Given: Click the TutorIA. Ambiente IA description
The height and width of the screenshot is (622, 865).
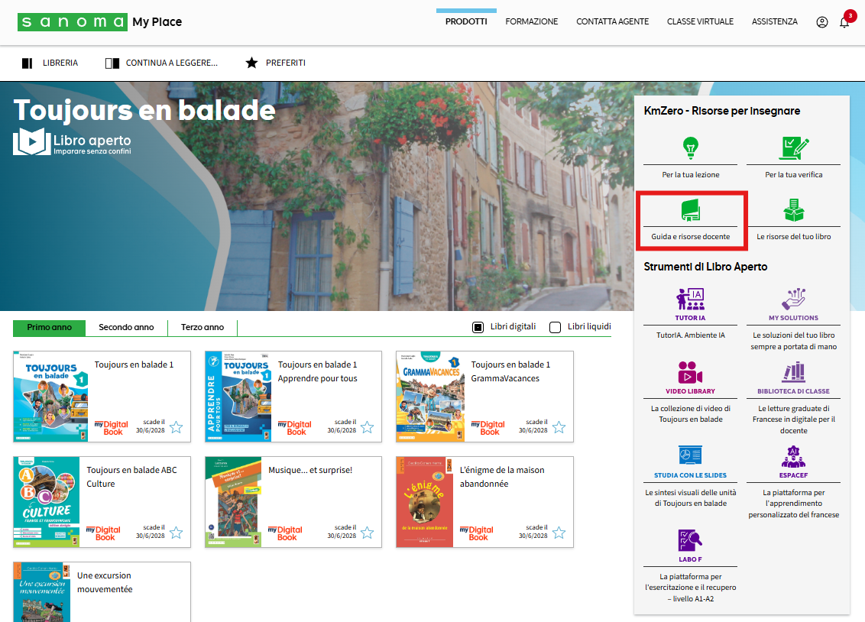Looking at the screenshot, I should click(691, 335).
